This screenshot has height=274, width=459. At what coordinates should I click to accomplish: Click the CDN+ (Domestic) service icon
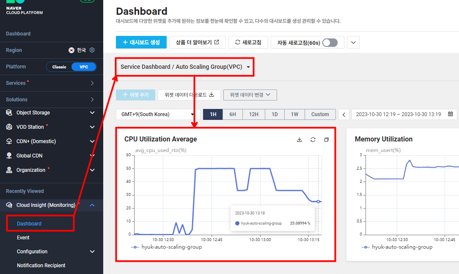coord(9,141)
